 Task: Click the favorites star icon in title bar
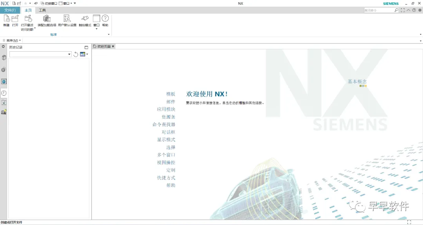coord(25,4)
